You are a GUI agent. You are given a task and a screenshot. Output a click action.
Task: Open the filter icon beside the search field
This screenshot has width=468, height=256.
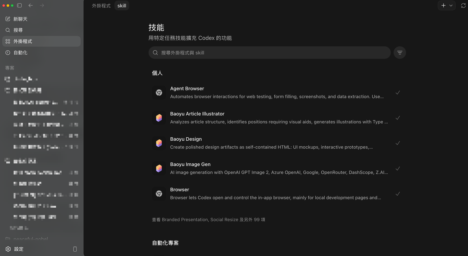[400, 53]
